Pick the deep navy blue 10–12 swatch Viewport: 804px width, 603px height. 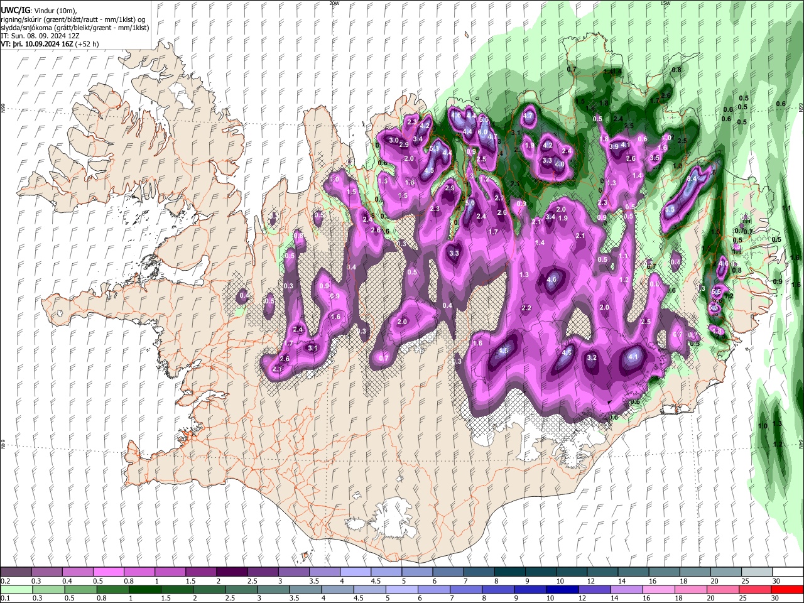click(x=562, y=589)
